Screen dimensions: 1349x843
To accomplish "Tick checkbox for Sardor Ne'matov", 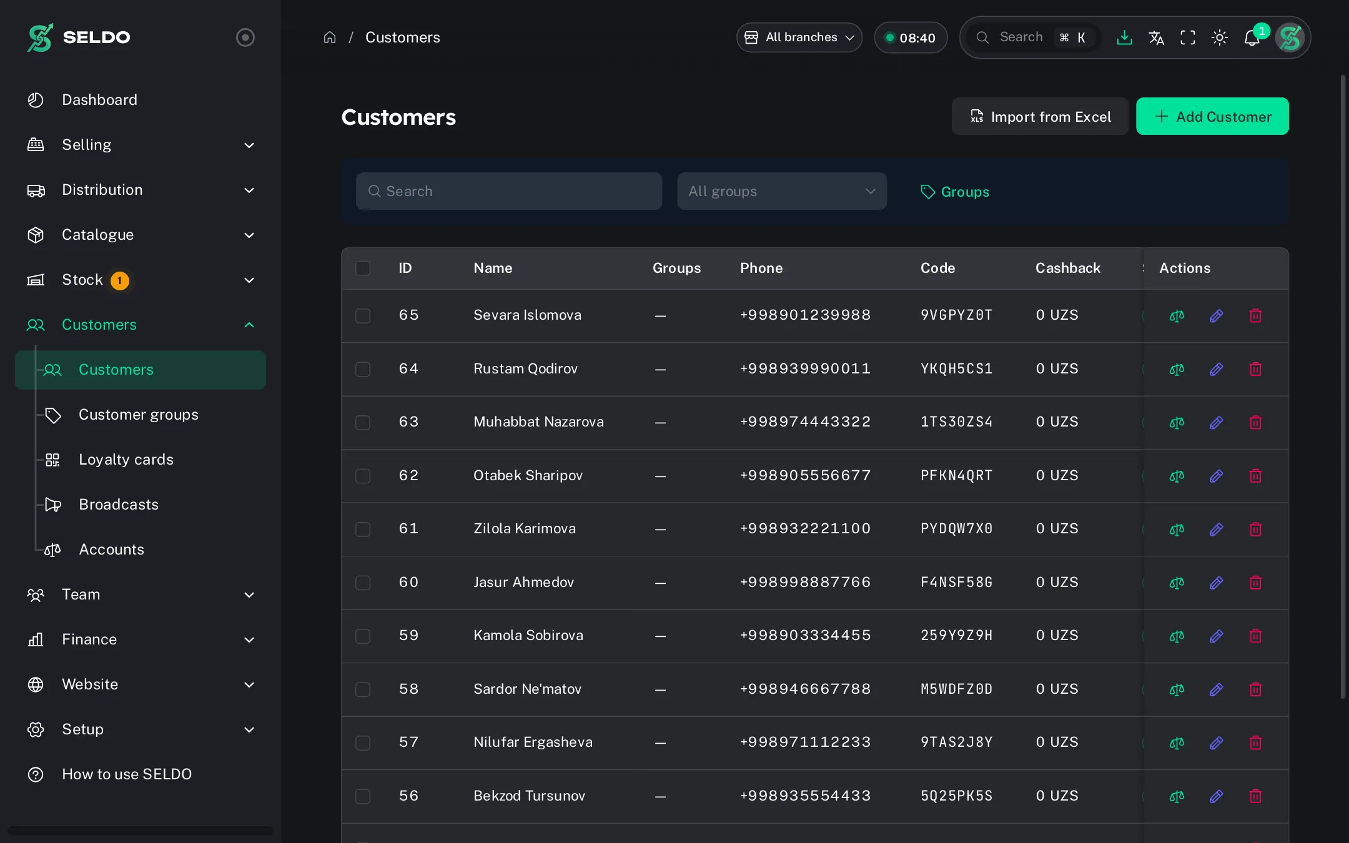I will click(363, 689).
